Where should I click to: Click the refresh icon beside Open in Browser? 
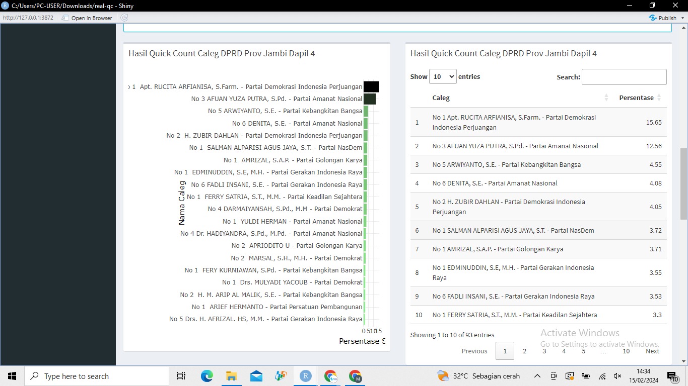124,18
